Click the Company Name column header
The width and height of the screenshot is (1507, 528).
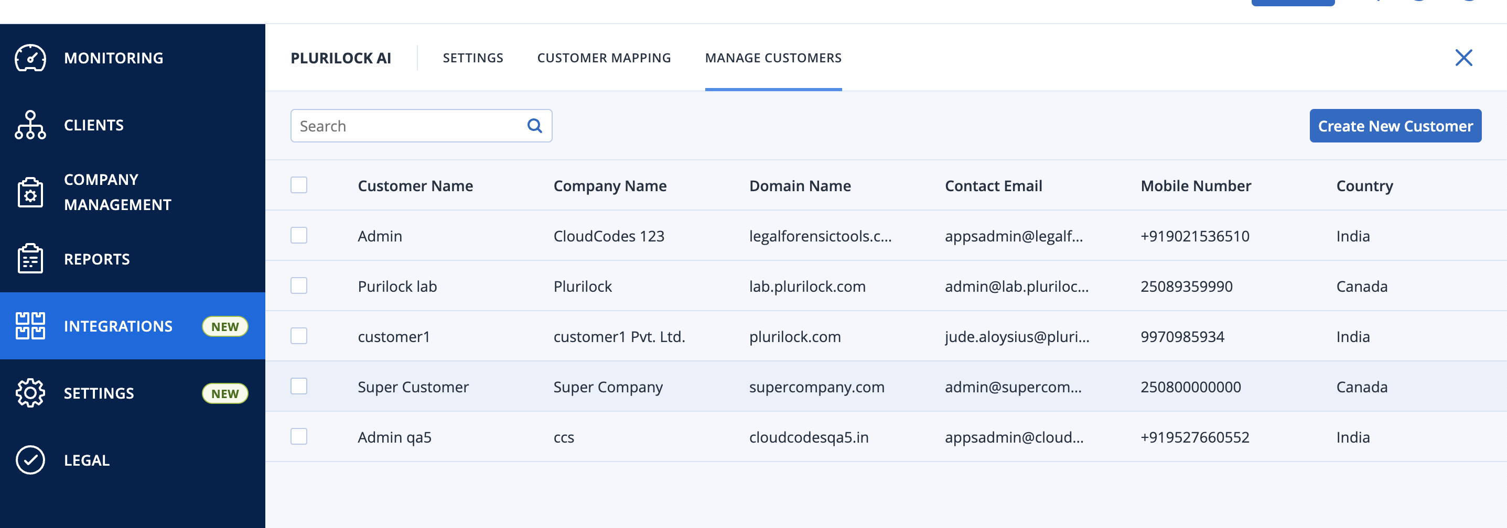610,186
